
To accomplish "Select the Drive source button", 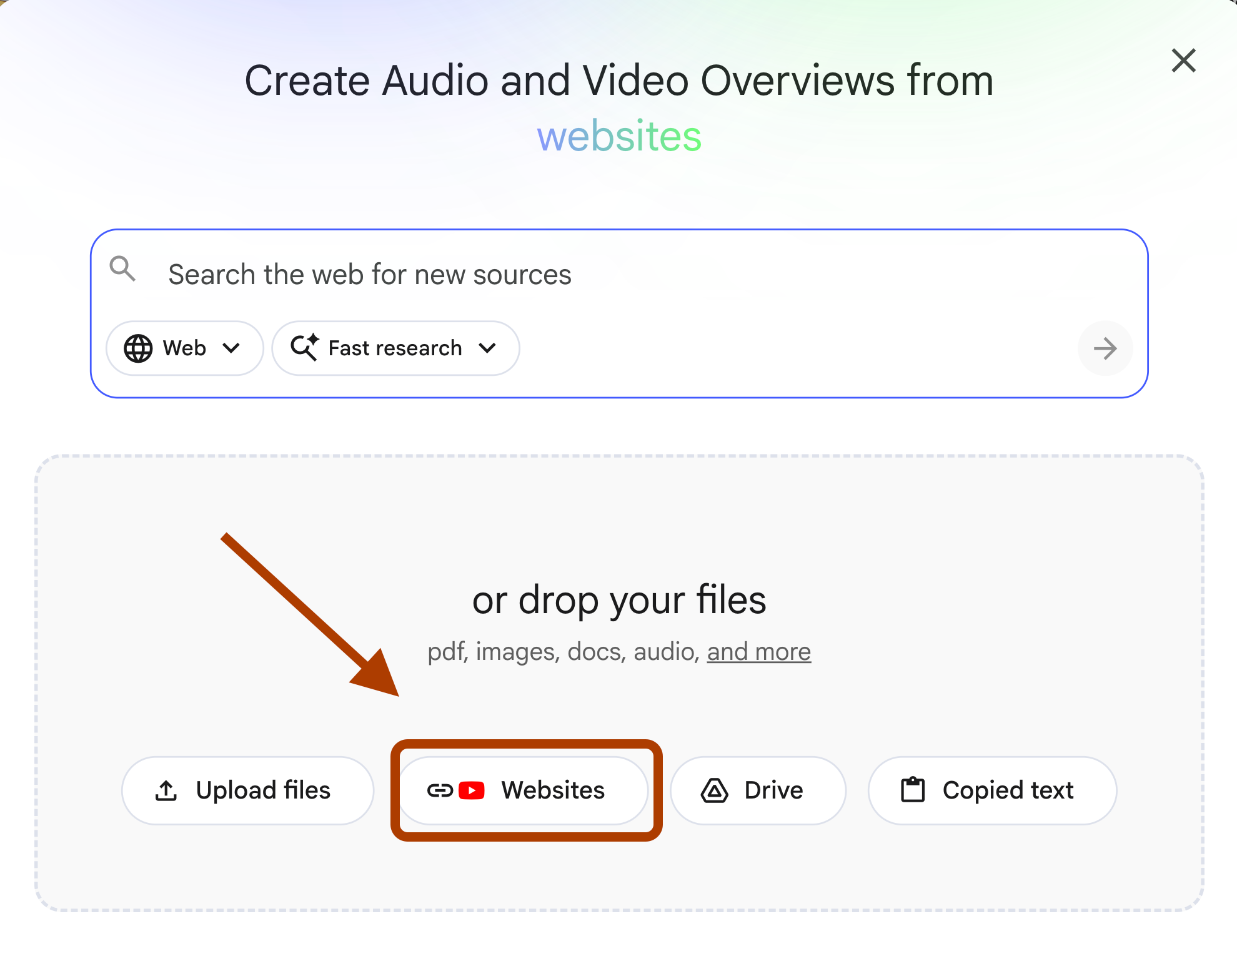I will click(x=758, y=790).
